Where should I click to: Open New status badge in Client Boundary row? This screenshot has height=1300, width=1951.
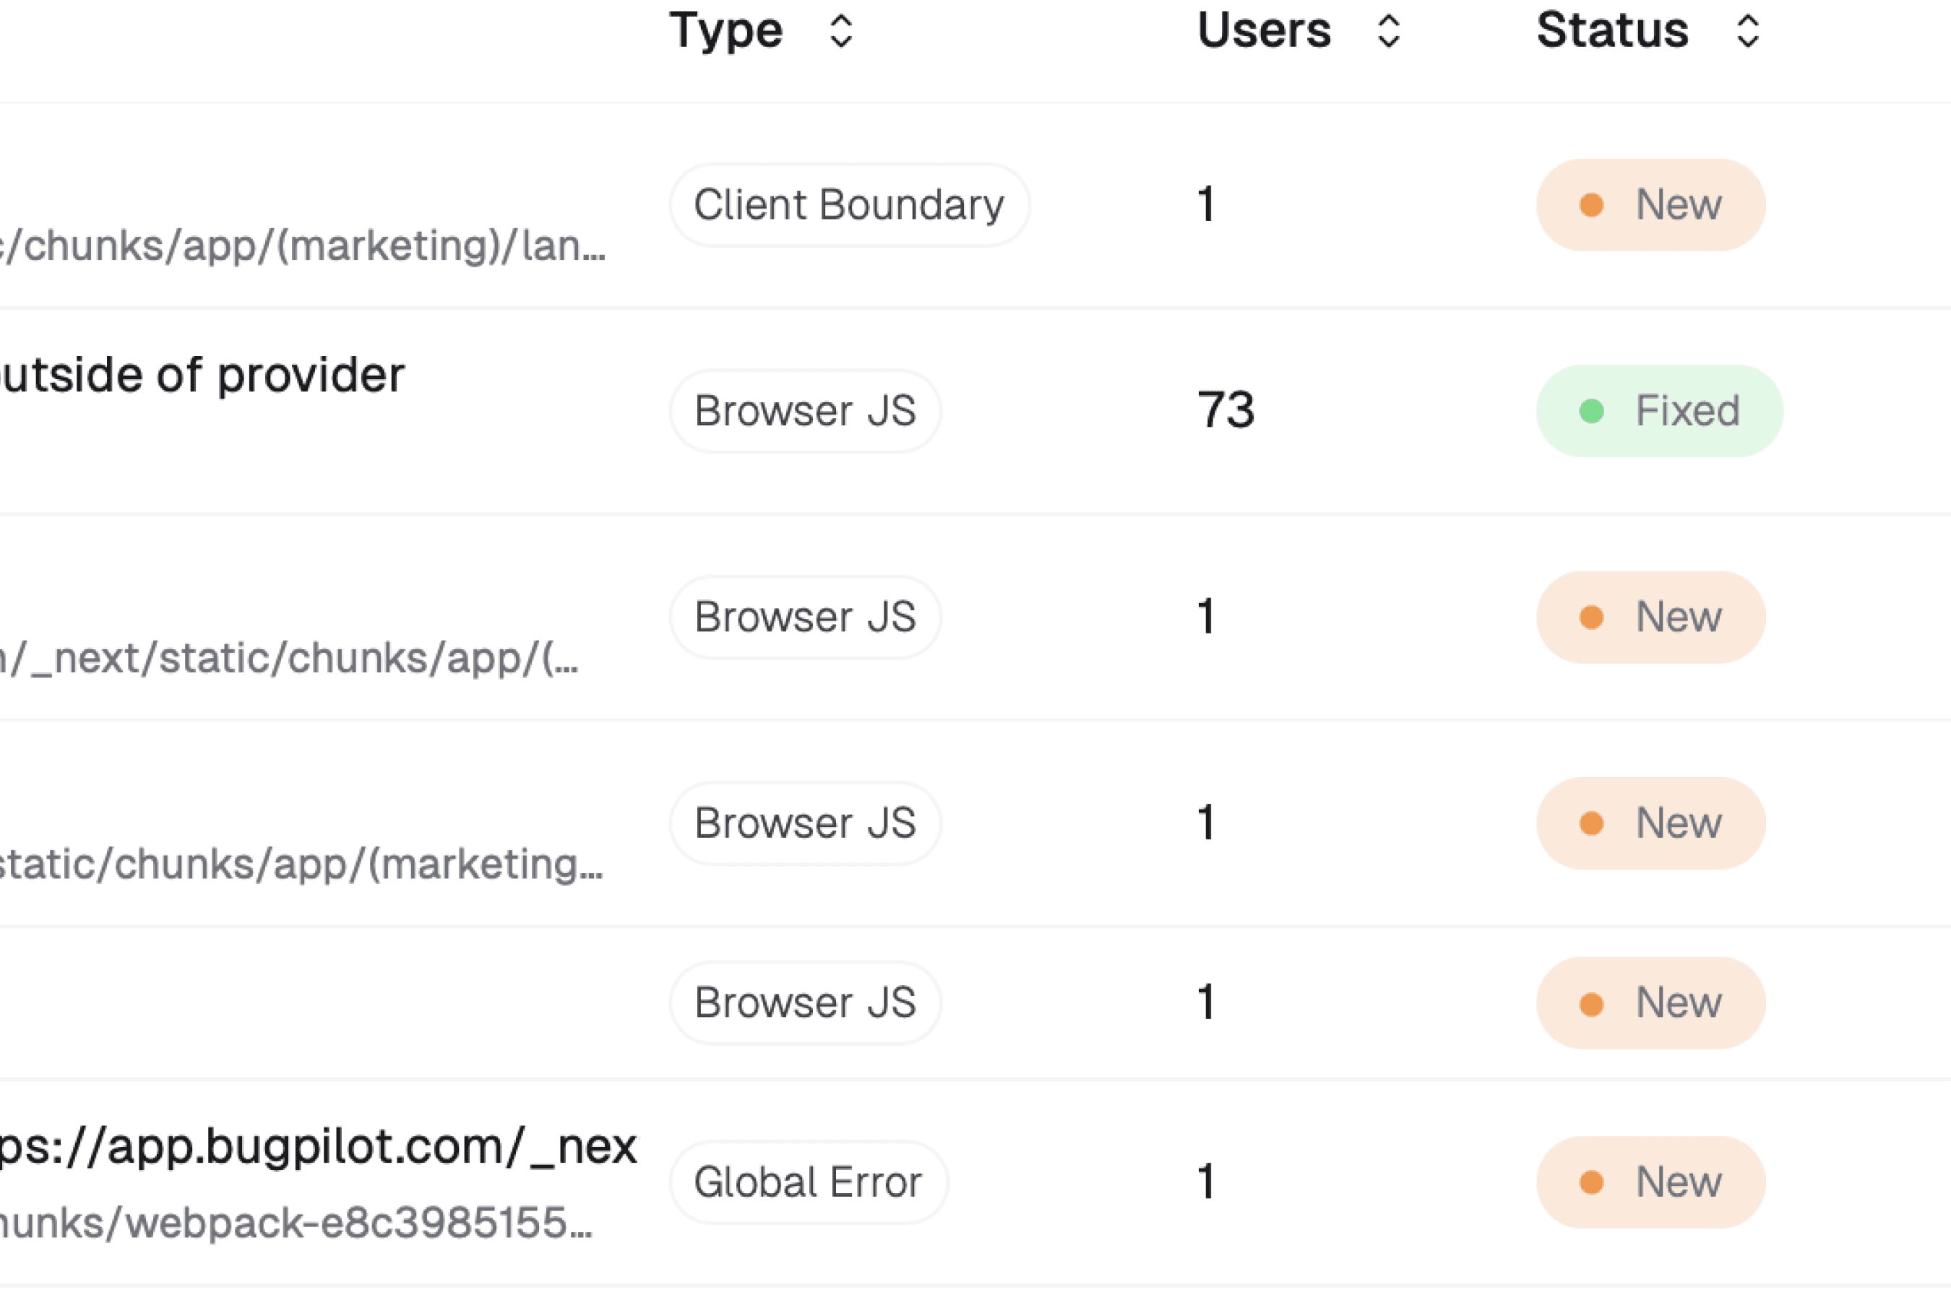point(1650,205)
